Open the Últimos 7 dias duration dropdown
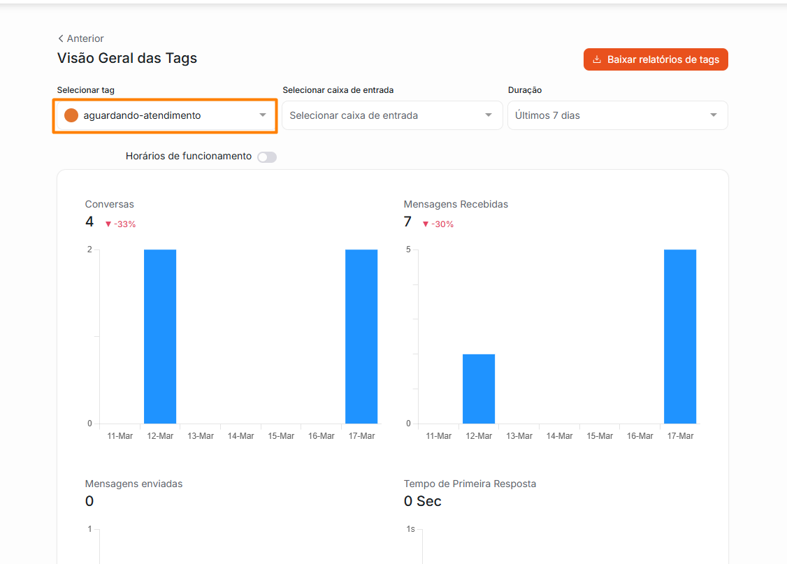 coord(617,115)
